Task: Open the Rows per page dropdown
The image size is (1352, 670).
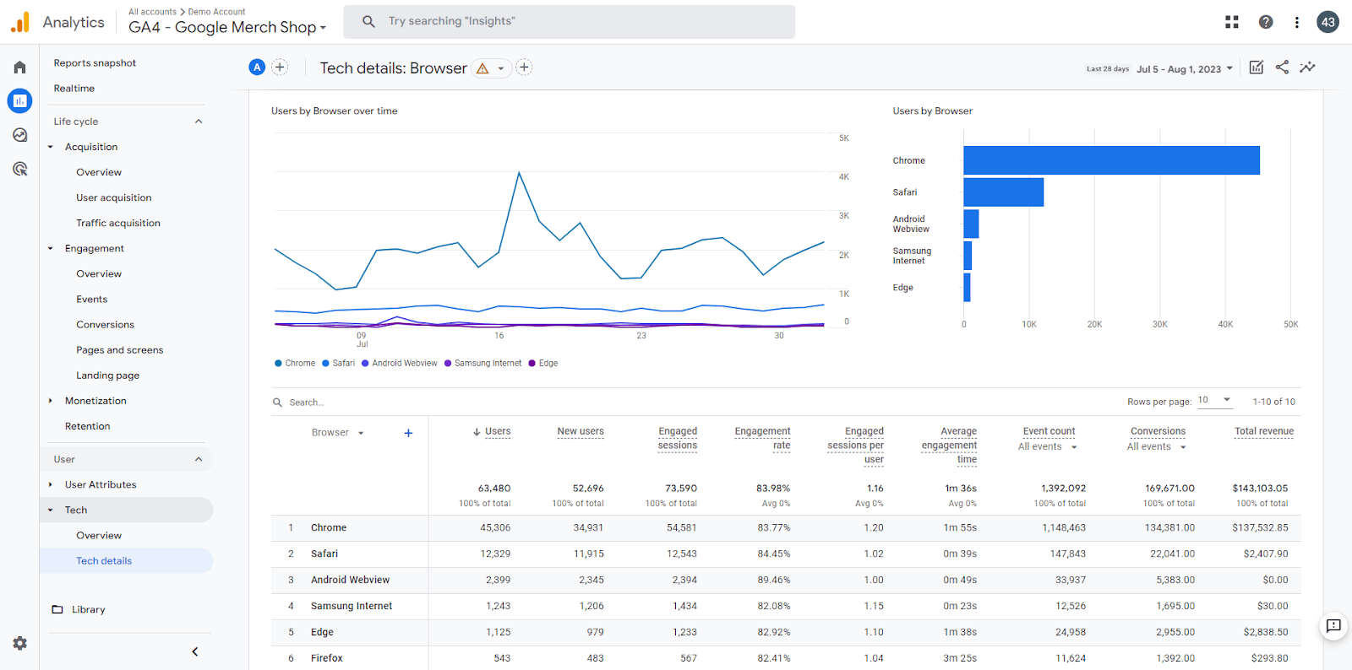Action: point(1215,401)
